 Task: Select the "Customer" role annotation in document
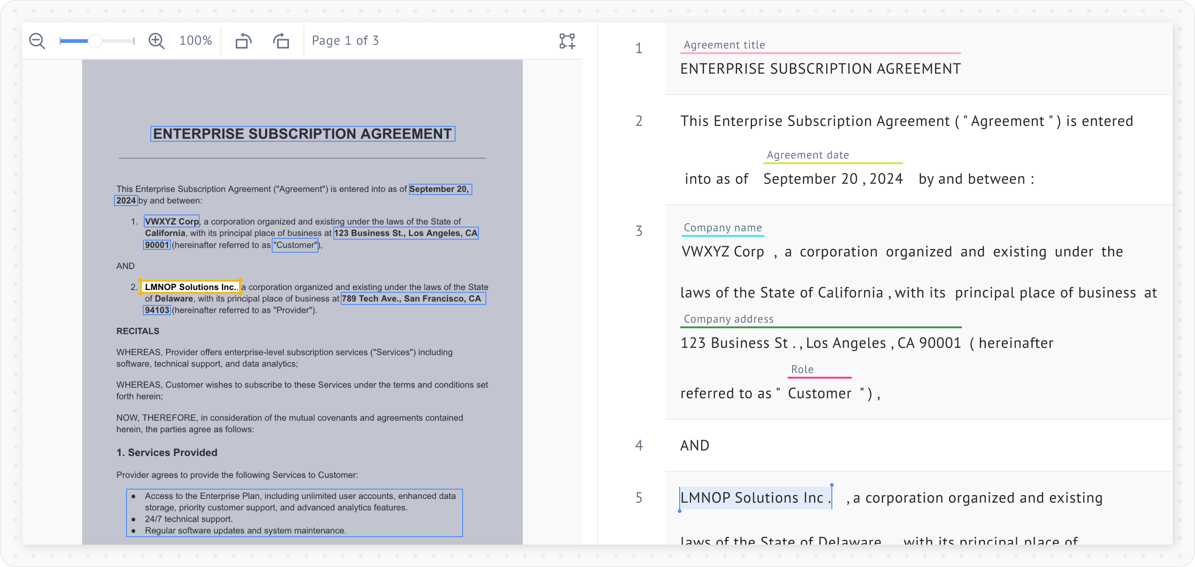(295, 245)
